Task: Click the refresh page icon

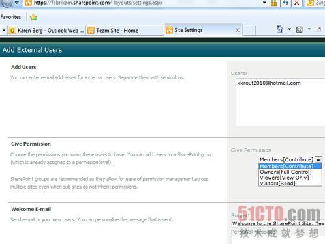Action: pyautogui.click(x=286, y=3)
